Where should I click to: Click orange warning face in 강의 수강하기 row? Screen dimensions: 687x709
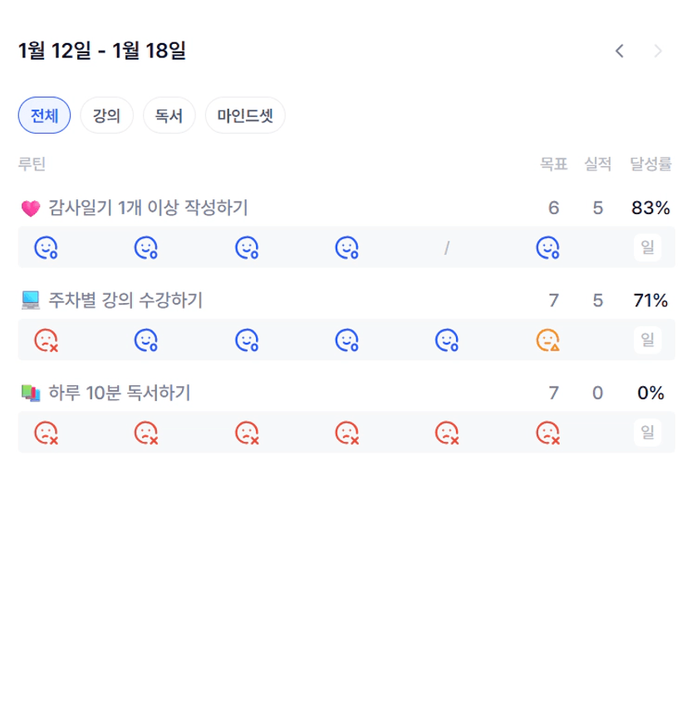tap(547, 340)
